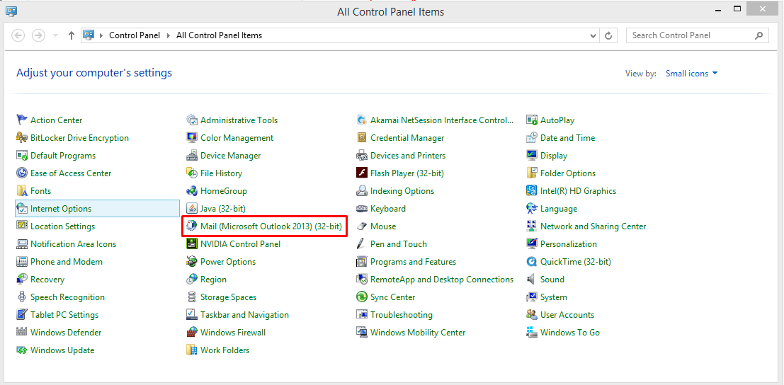784x385 pixels.
Task: Open Windows Mobility Center
Action: tap(418, 333)
